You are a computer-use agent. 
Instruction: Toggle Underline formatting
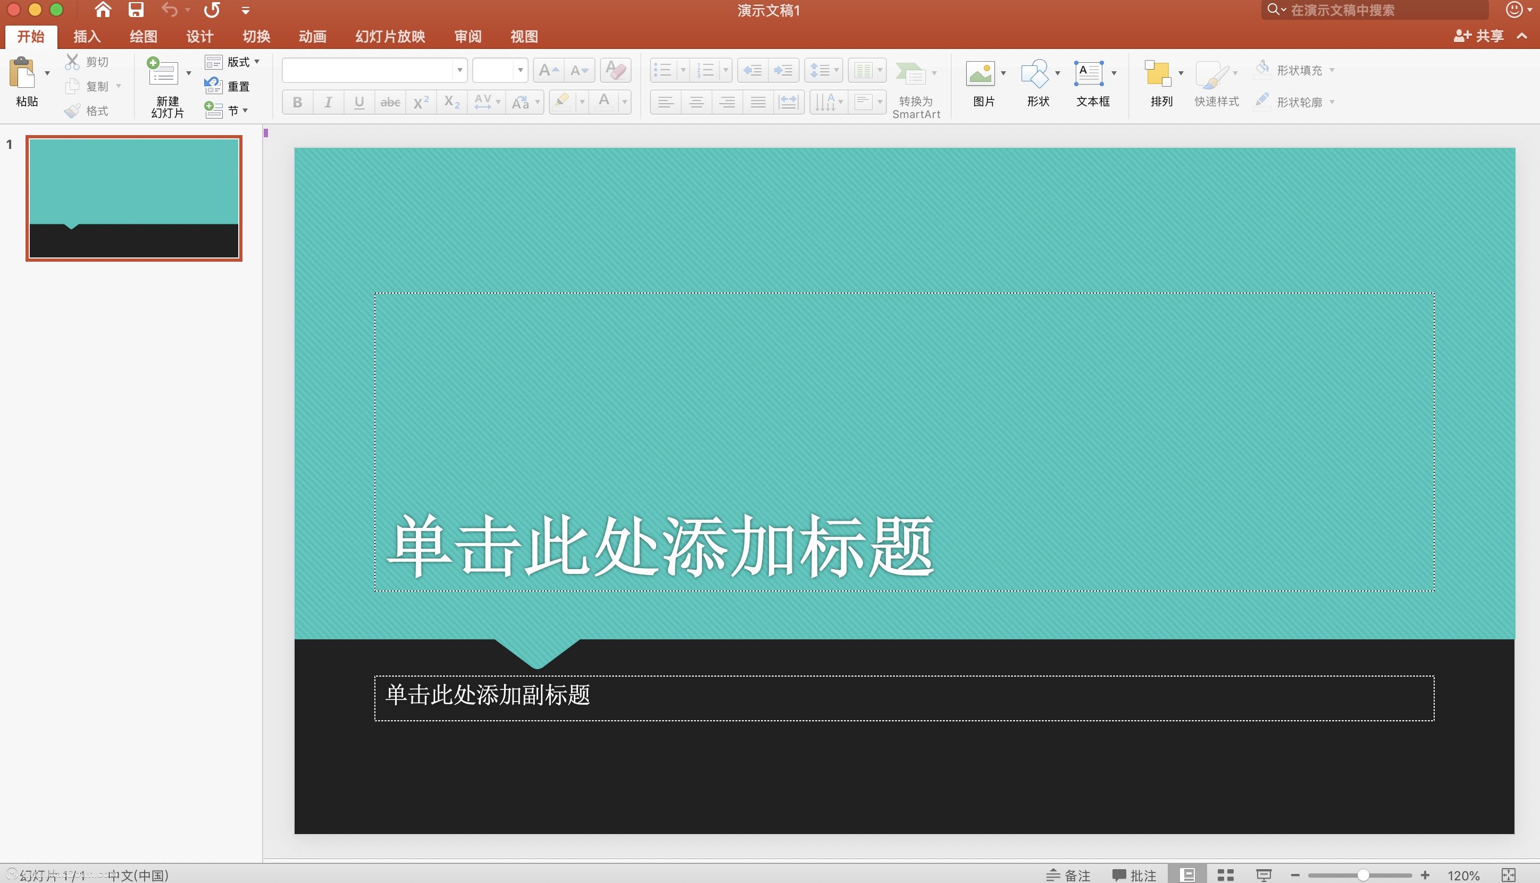tap(359, 102)
